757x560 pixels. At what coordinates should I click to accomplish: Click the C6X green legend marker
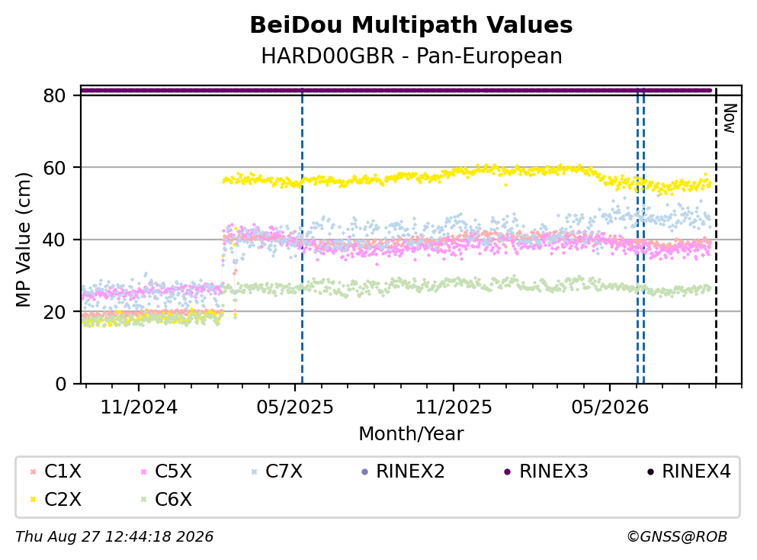[x=143, y=500]
